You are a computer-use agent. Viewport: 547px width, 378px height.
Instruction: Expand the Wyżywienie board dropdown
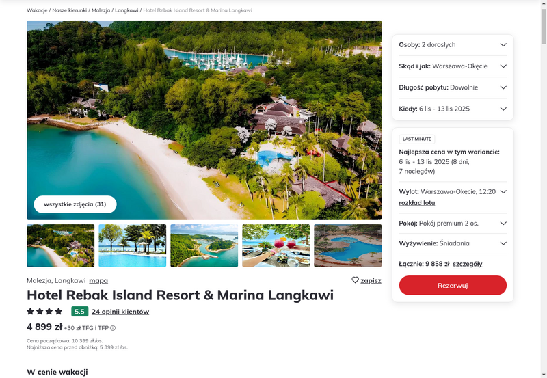(453, 243)
